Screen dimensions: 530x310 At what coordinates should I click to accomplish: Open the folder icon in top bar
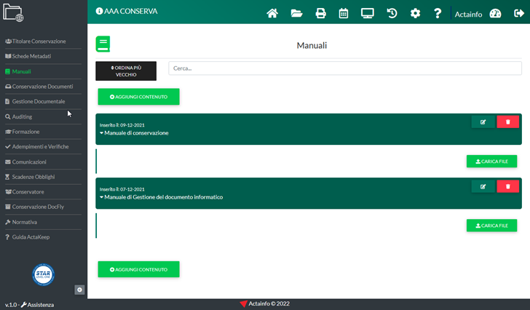pyautogui.click(x=296, y=13)
